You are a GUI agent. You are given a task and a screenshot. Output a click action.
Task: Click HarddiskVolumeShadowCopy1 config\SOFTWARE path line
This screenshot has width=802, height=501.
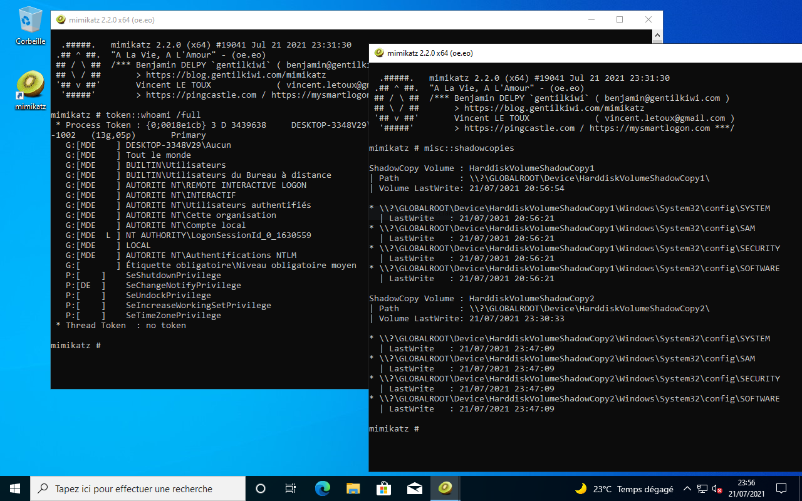[575, 269]
